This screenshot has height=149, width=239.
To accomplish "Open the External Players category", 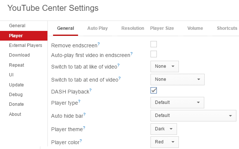I will pos(25,45).
